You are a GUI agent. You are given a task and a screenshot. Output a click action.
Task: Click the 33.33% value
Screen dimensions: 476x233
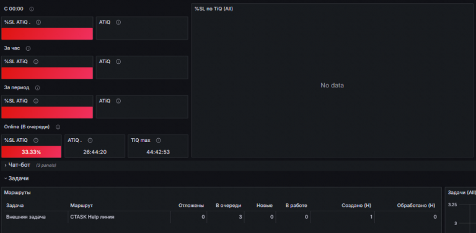click(31, 152)
